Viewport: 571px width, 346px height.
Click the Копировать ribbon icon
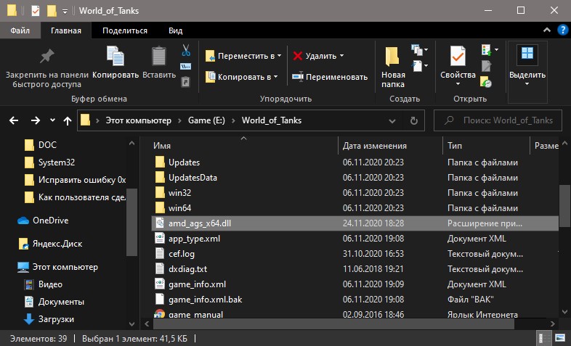(116, 57)
